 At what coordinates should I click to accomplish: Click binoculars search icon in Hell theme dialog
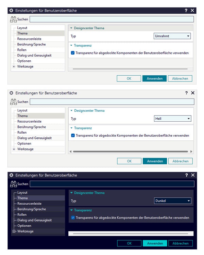pyautogui.click(x=14, y=102)
